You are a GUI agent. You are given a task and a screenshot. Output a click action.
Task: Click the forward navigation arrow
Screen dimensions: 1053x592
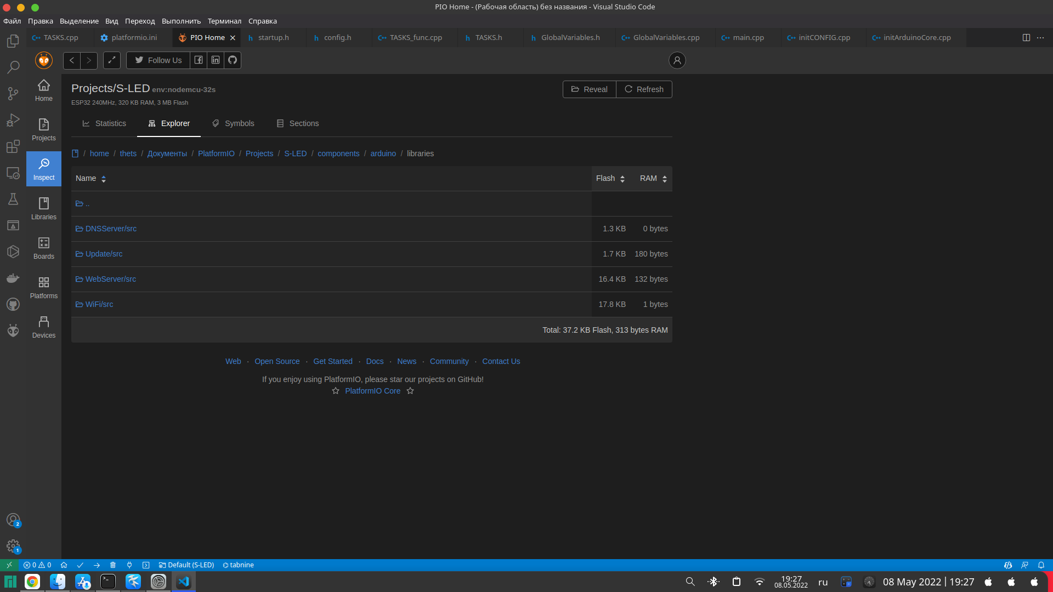89,60
